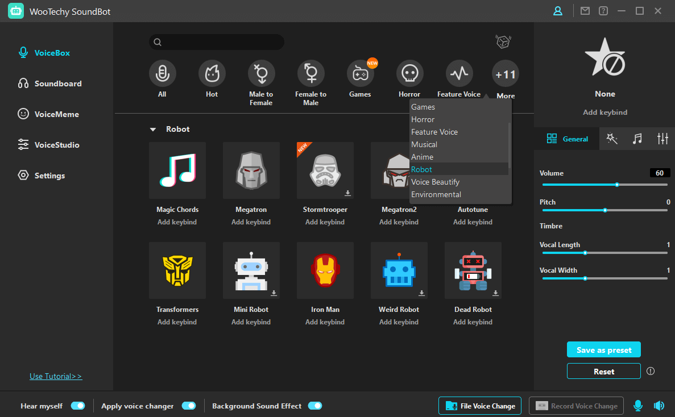Choose Environmental in the dropdown list
Image resolution: width=675 pixels, height=417 pixels.
click(x=459, y=194)
